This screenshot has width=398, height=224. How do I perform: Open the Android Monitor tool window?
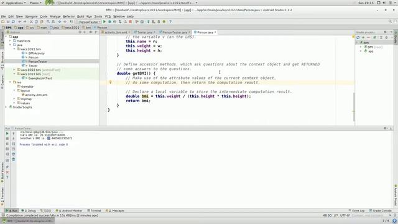69,210
